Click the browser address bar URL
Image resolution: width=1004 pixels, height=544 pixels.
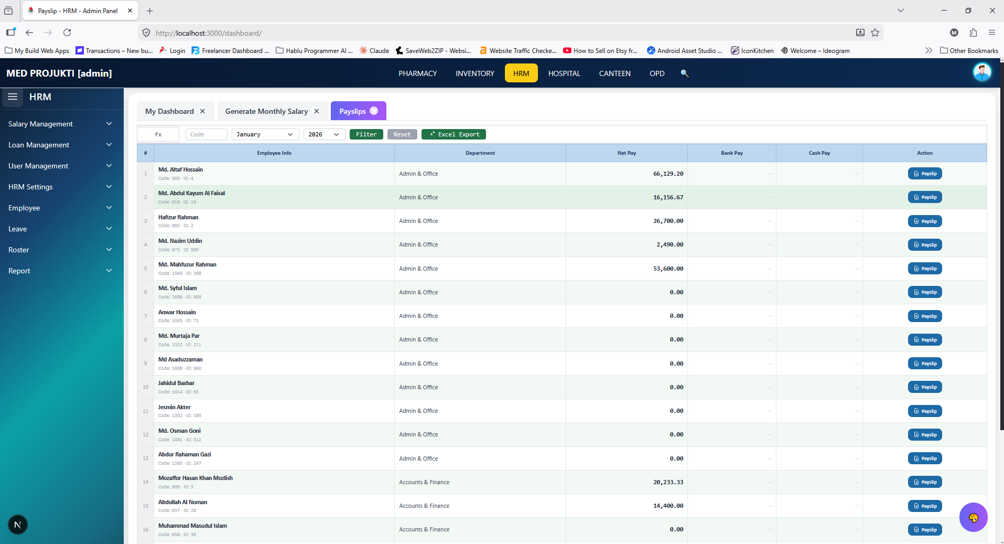tap(209, 33)
